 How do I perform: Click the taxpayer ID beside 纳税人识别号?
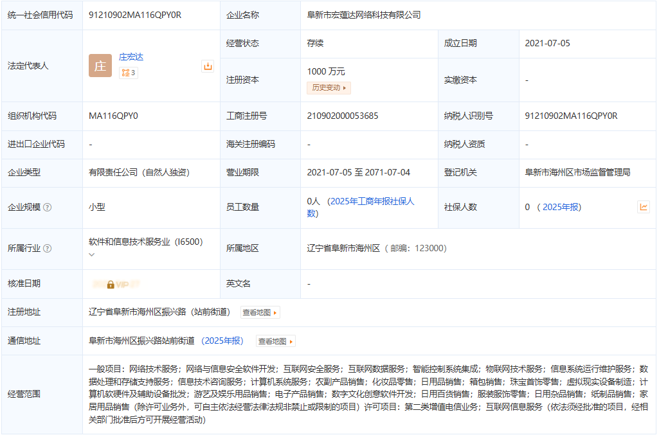point(571,116)
